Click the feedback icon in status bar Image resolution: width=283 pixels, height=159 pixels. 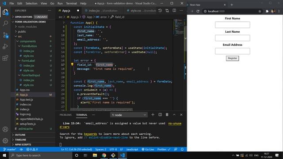coord(176,149)
